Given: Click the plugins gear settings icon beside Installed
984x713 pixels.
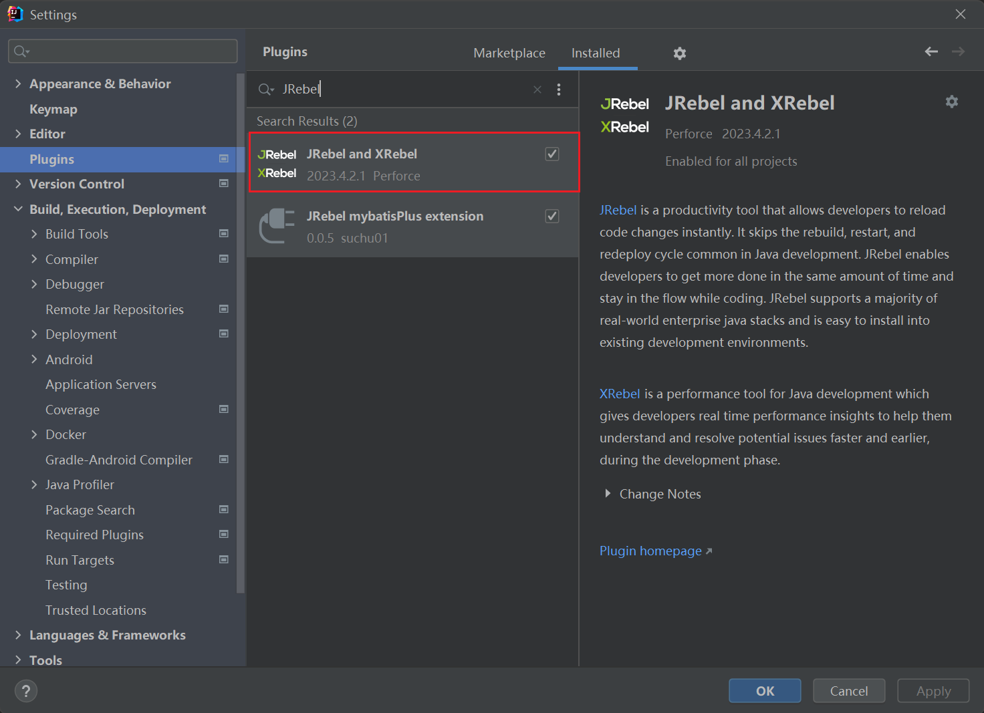Looking at the screenshot, I should pos(679,53).
